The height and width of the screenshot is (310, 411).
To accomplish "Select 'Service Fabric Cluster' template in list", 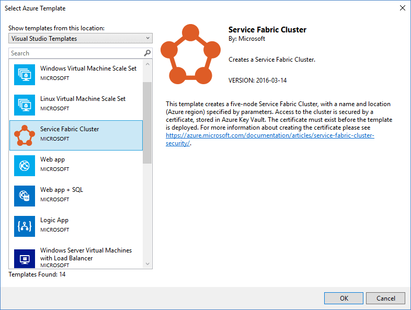I will point(76,135).
